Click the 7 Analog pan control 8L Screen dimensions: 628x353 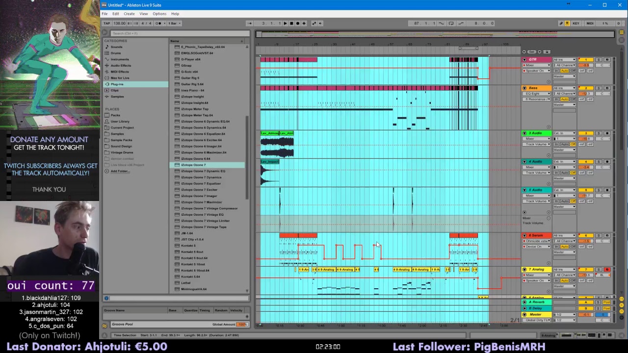point(602,275)
